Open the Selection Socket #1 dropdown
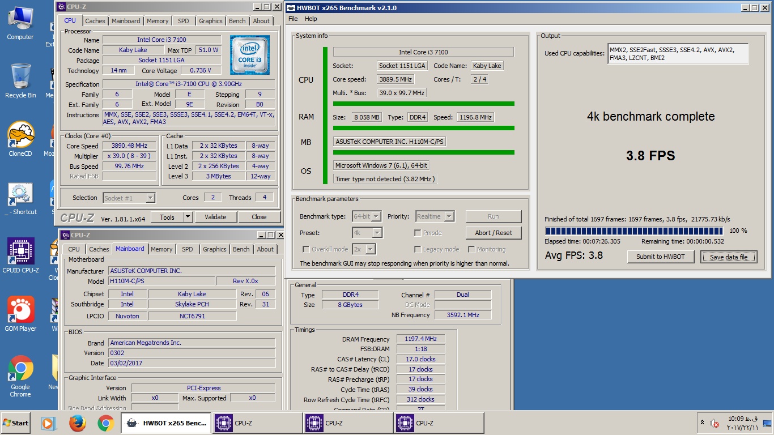The height and width of the screenshot is (435, 774). 129,198
